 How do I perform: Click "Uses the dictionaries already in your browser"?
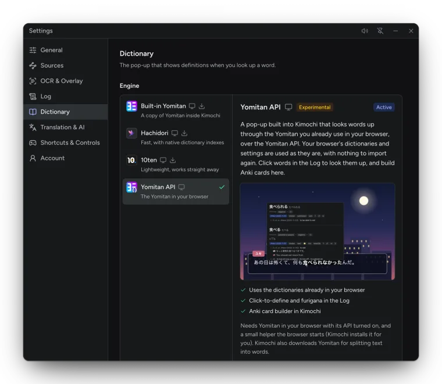pyautogui.click(x=306, y=290)
